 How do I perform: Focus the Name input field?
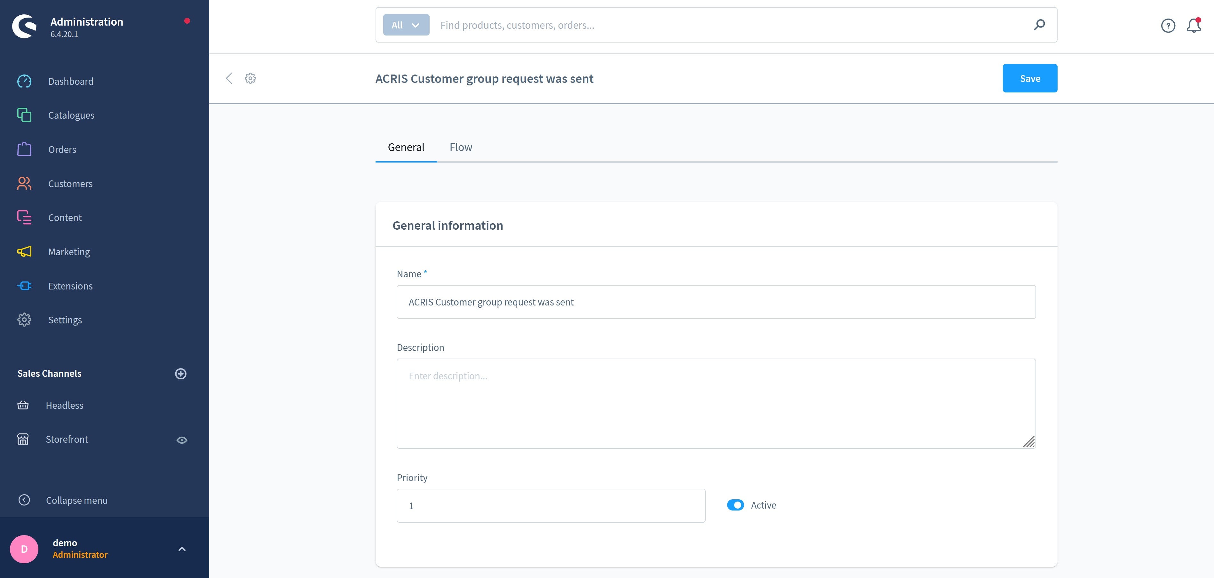click(x=716, y=302)
